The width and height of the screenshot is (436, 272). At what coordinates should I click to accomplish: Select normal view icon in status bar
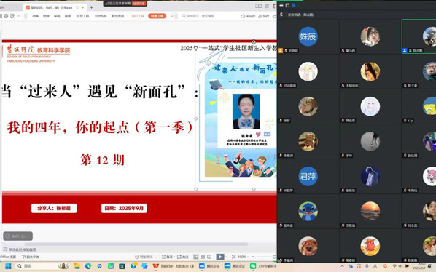point(196,257)
